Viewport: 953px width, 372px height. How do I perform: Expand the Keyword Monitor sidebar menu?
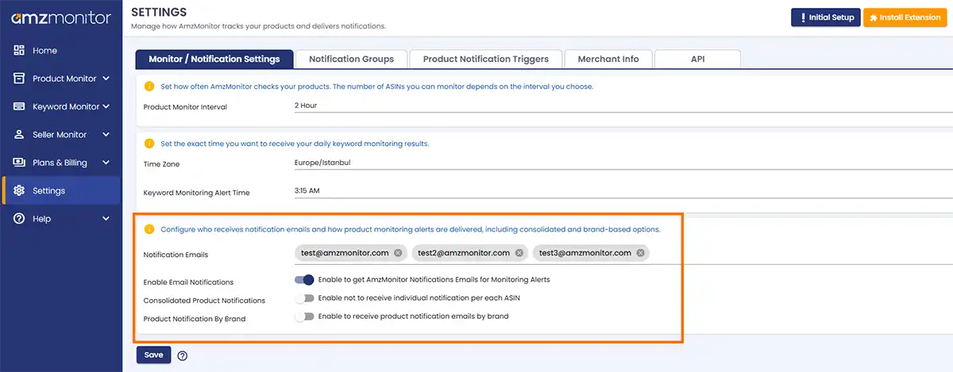click(106, 106)
